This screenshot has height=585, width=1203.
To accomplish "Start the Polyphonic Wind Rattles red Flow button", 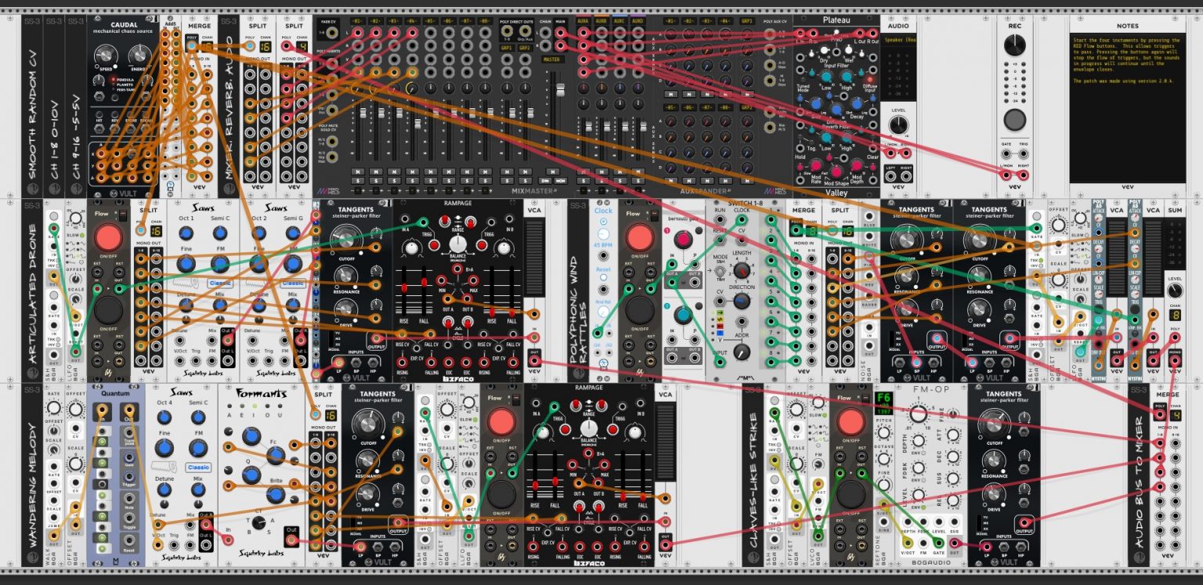I will (x=640, y=238).
